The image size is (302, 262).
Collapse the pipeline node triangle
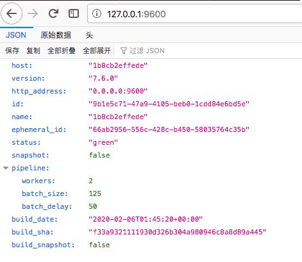pyautogui.click(x=6, y=168)
